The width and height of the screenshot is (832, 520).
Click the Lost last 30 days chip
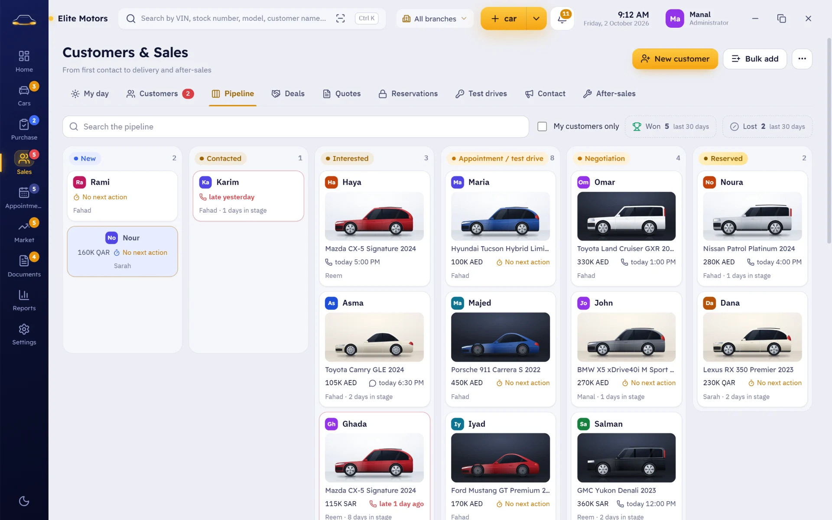767,127
